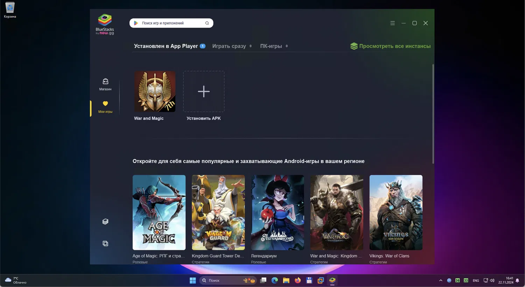Switch to Играть сразу tab
525x287 pixels.
pos(229,46)
